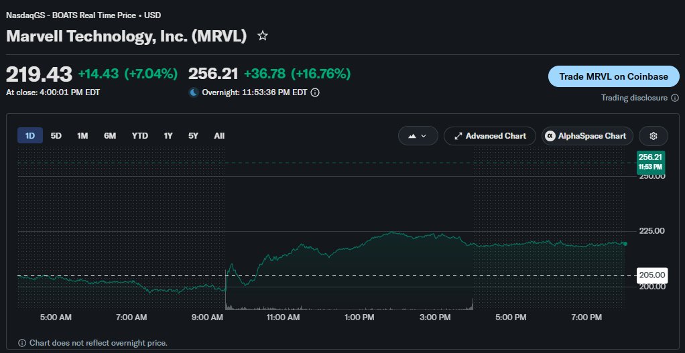Click 'Chart does not reflect overnight price.' note

coord(99,343)
